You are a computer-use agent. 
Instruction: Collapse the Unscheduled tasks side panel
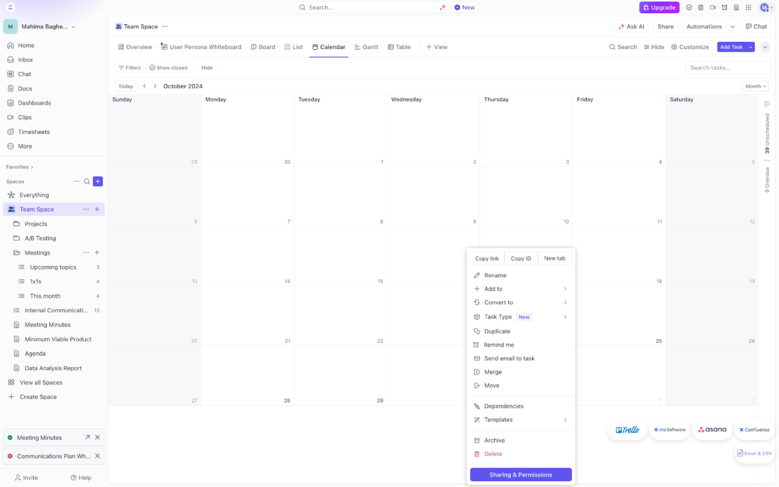[766, 103]
